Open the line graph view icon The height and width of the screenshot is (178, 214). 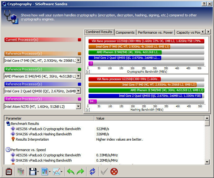click(x=56, y=171)
